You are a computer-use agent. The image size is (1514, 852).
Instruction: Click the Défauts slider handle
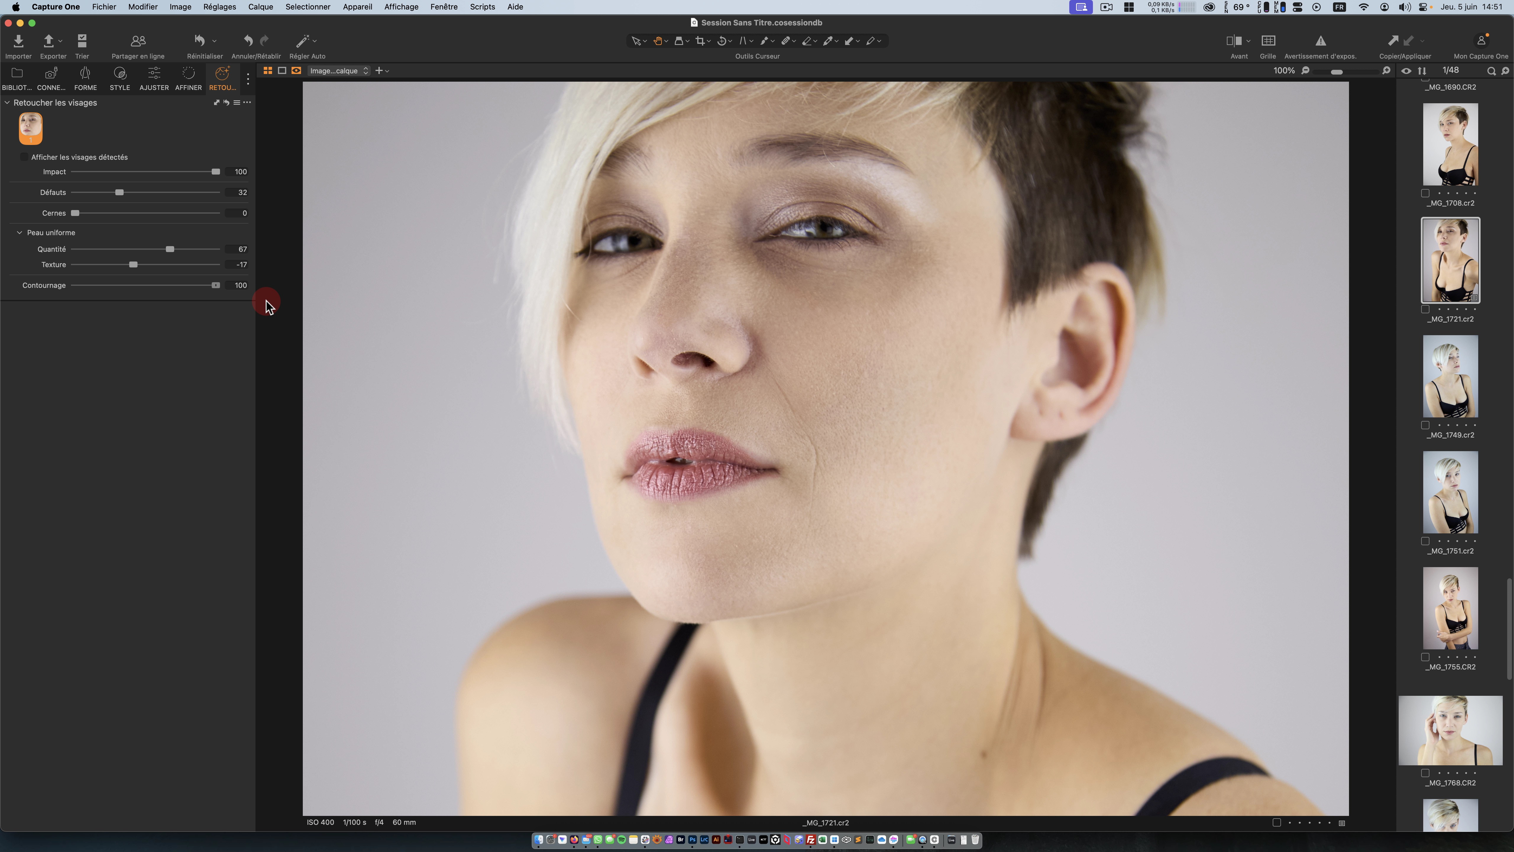tap(119, 192)
